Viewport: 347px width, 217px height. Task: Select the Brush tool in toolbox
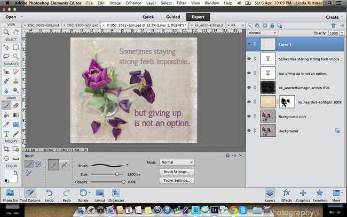6,105
